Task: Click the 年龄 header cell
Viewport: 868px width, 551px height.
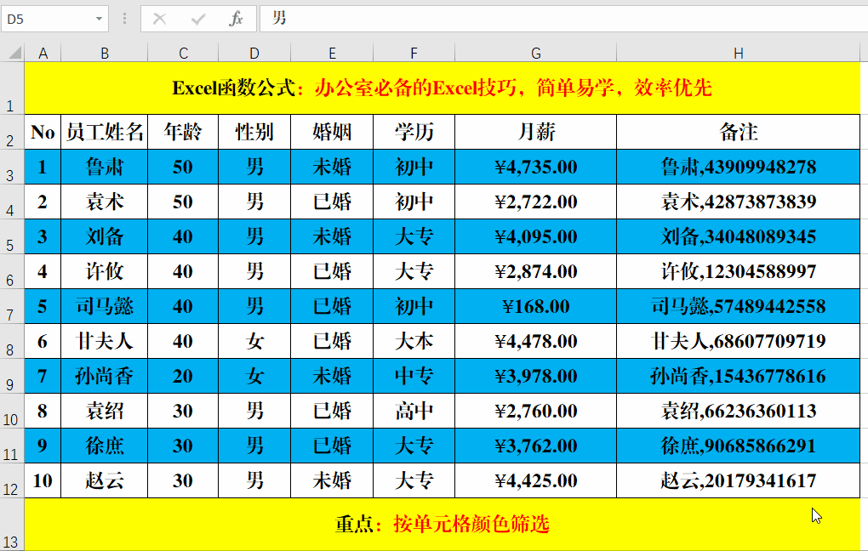Action: click(183, 132)
